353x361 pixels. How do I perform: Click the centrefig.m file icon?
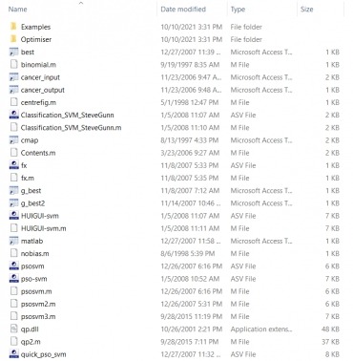(x=13, y=102)
